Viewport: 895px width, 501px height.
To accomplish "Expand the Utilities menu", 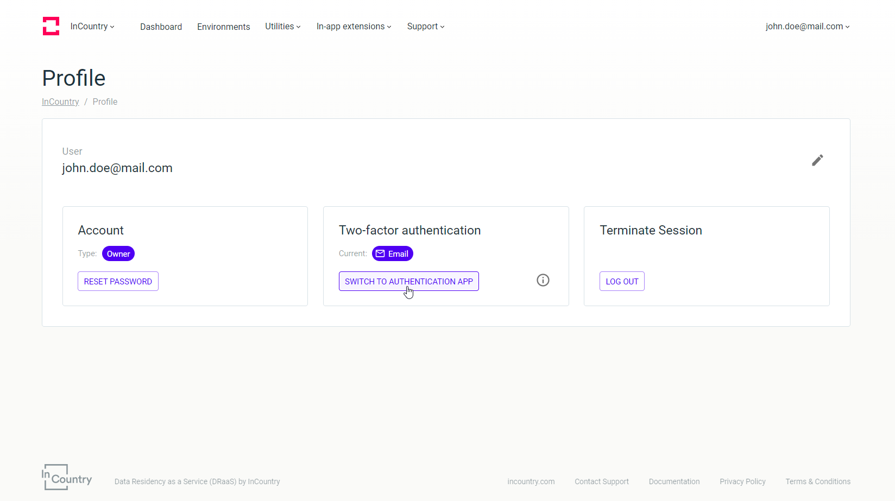I will [x=282, y=27].
